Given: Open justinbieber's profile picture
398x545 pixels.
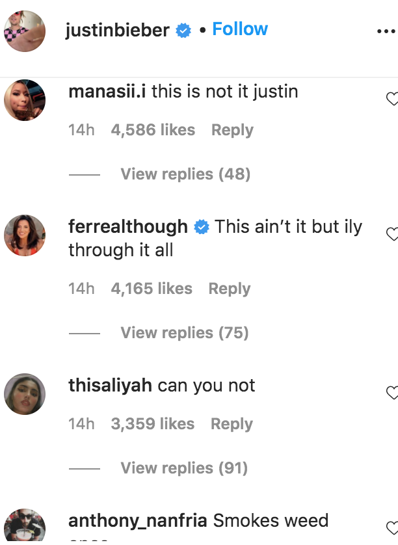Looking at the screenshot, I should tap(25, 31).
